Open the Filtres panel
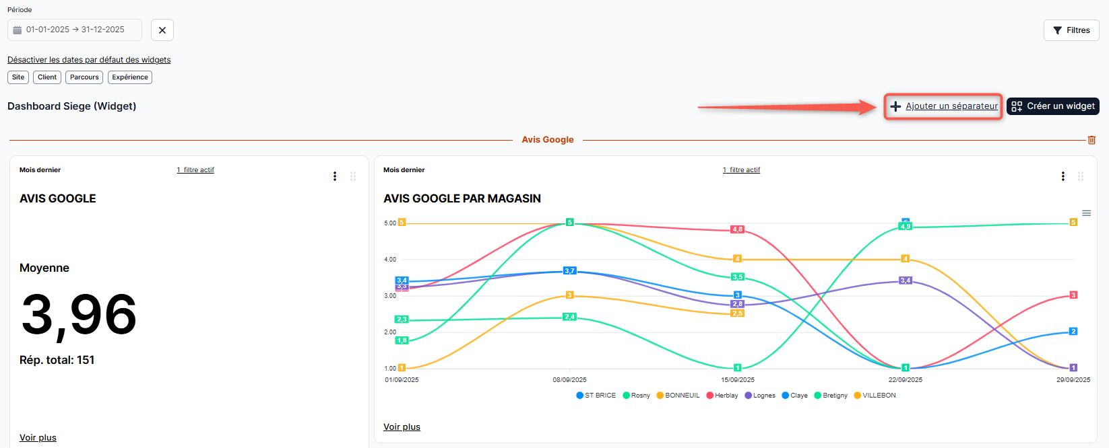Screen dimensions: 1109x448 tap(1071, 30)
